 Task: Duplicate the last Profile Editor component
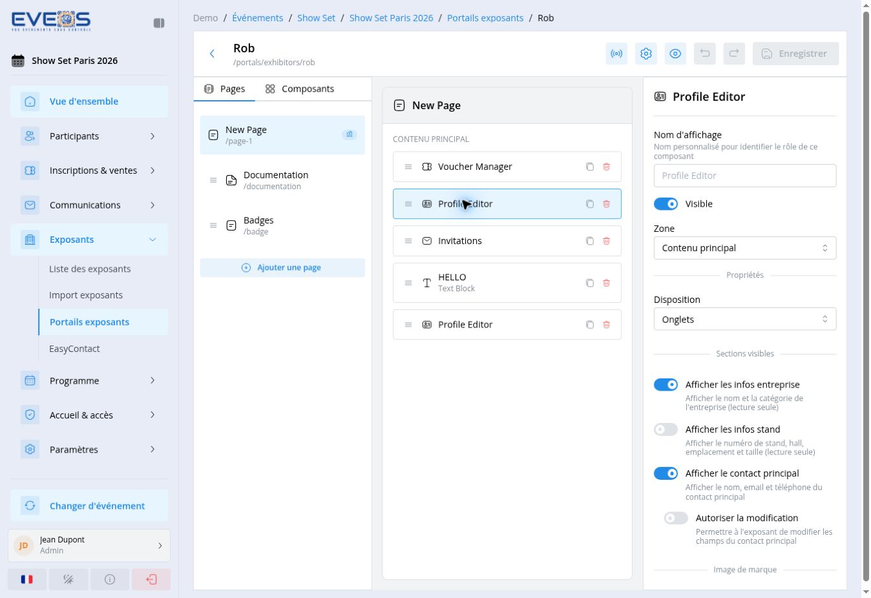[x=590, y=325]
